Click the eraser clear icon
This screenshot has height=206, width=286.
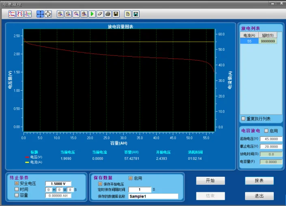tap(100, 14)
